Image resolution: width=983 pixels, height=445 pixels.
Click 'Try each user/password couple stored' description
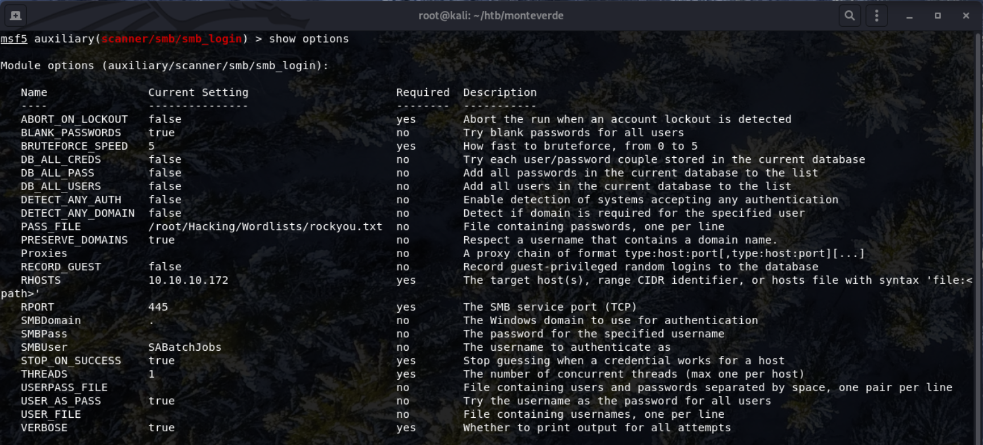tap(664, 159)
